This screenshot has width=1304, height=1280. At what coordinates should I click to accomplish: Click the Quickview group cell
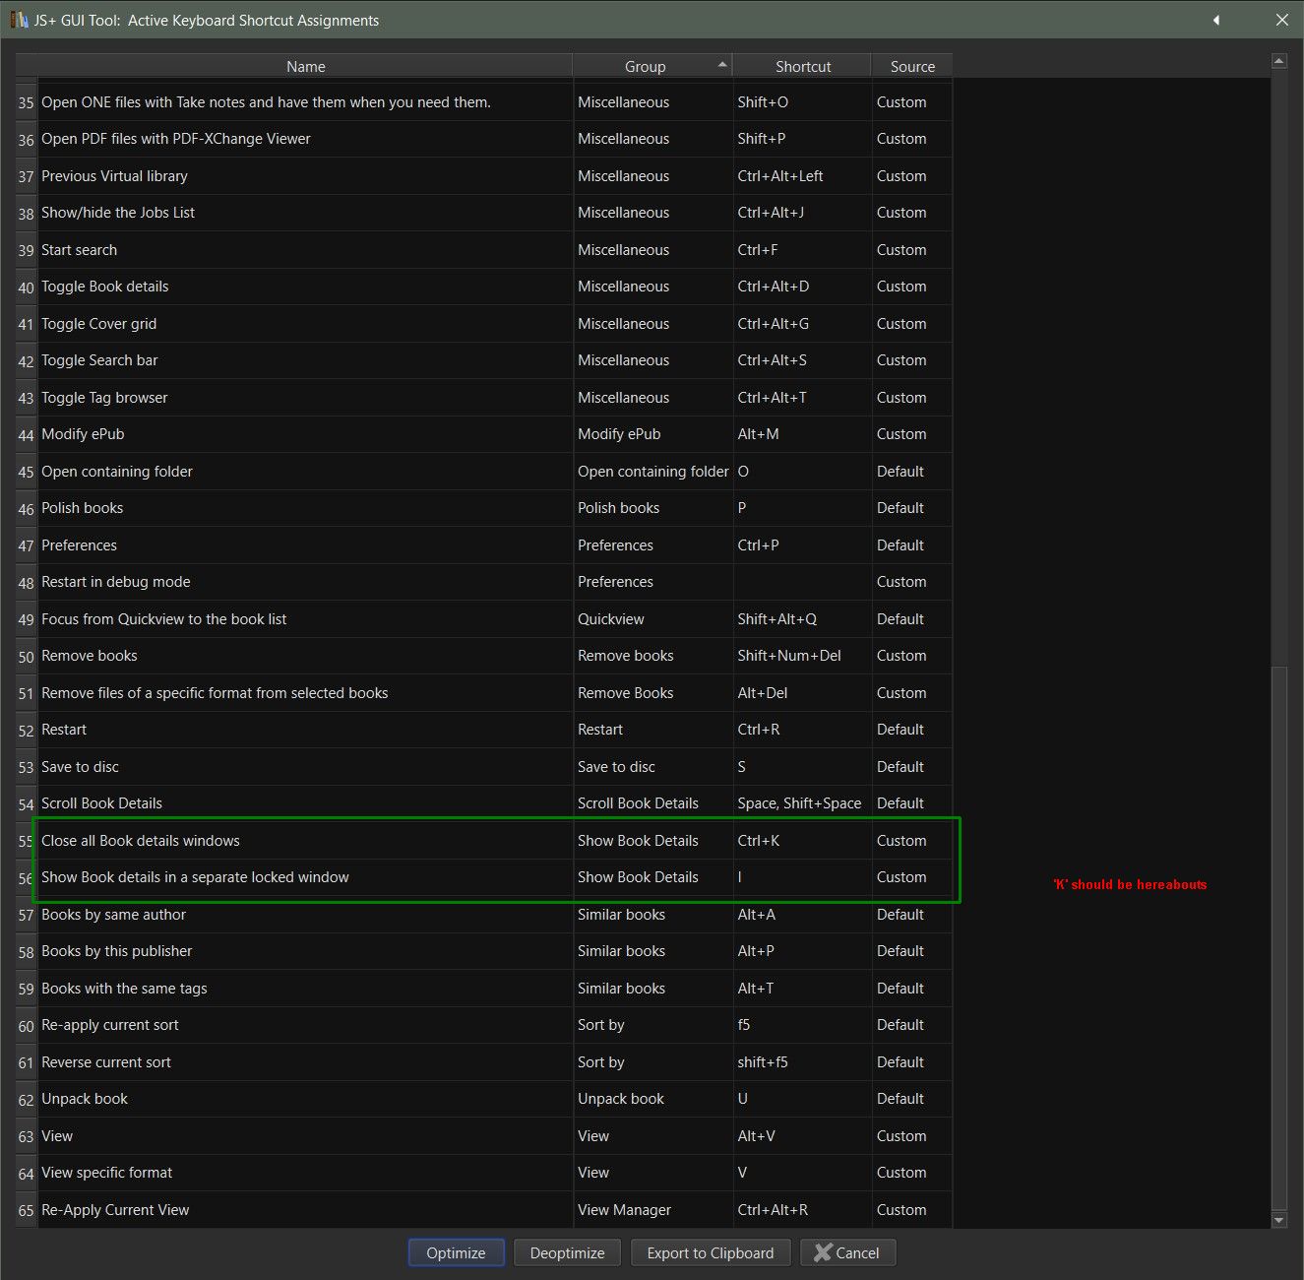(x=652, y=619)
